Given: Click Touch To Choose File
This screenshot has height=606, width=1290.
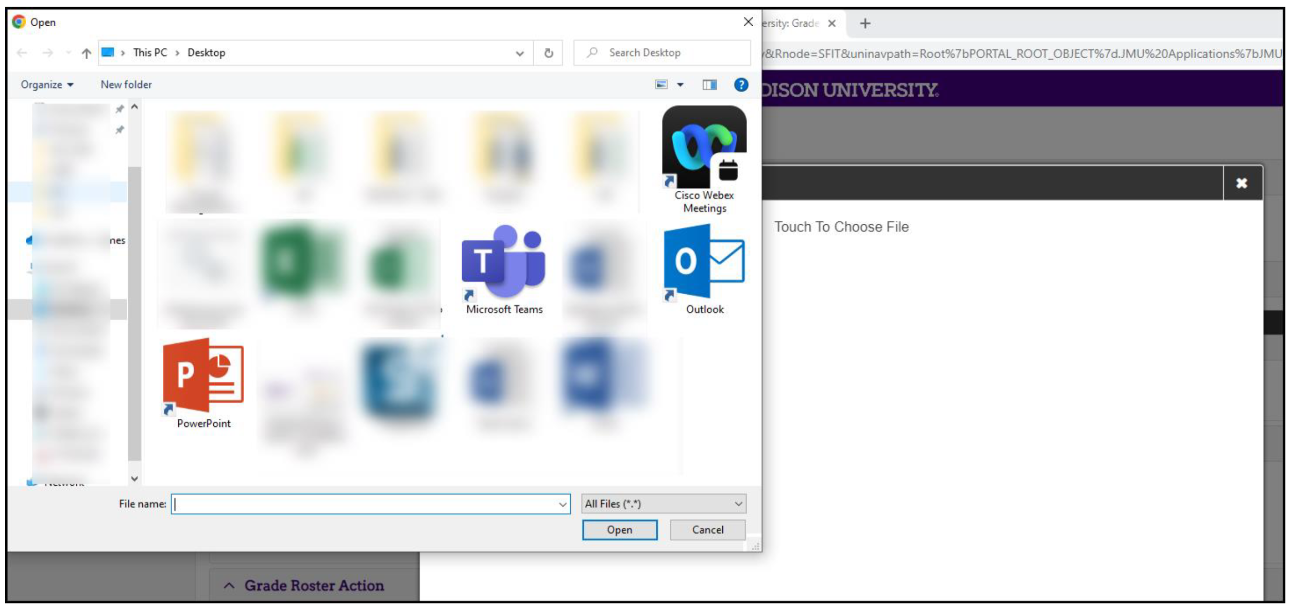Looking at the screenshot, I should pos(841,227).
